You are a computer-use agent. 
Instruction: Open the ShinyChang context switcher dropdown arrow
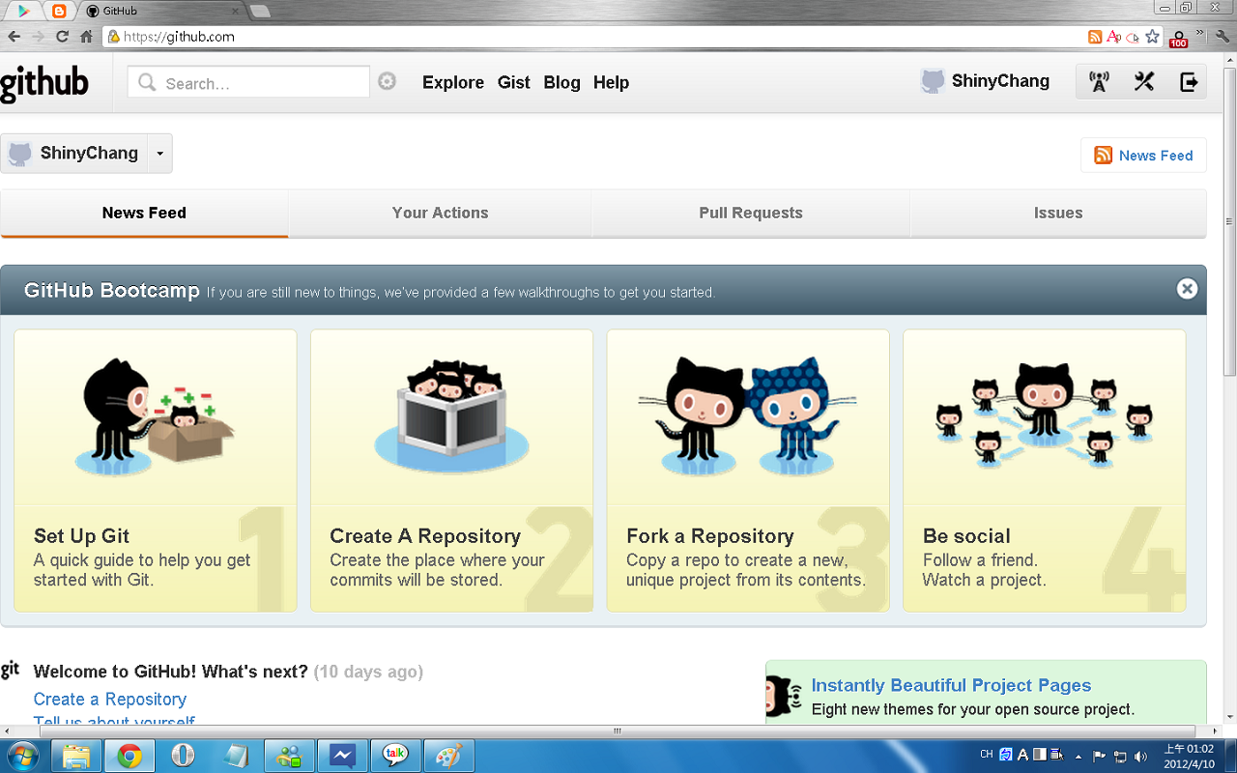(x=159, y=153)
